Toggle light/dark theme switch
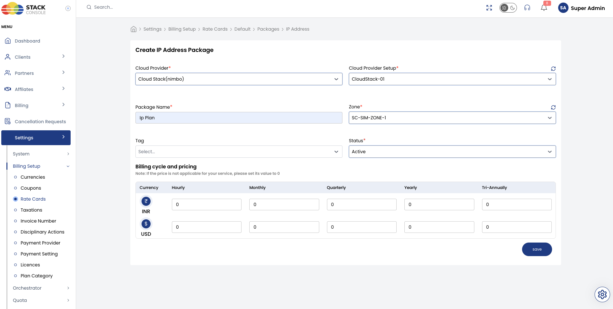Image resolution: width=613 pixels, height=309 pixels. click(508, 8)
